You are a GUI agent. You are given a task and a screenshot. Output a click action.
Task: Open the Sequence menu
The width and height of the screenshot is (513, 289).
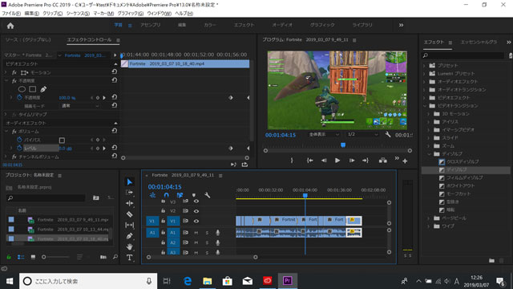[78, 14]
